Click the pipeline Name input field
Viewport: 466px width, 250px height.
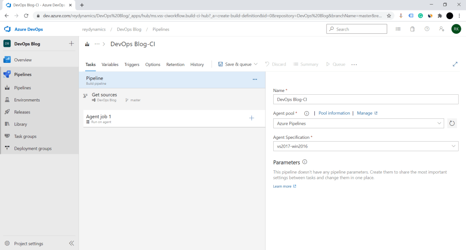click(x=365, y=99)
